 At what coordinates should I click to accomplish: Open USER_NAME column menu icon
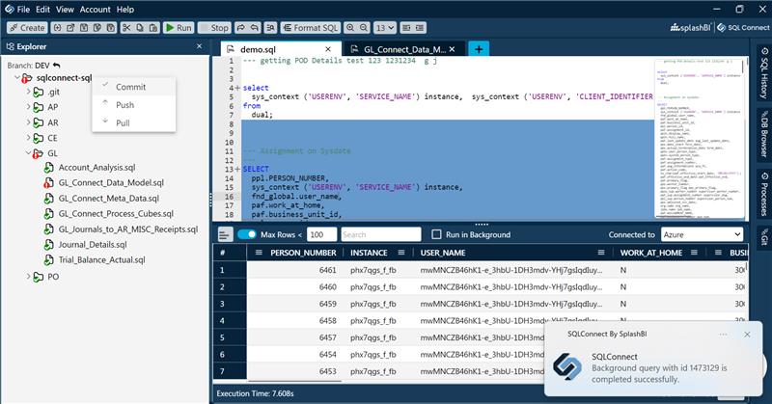click(600, 253)
